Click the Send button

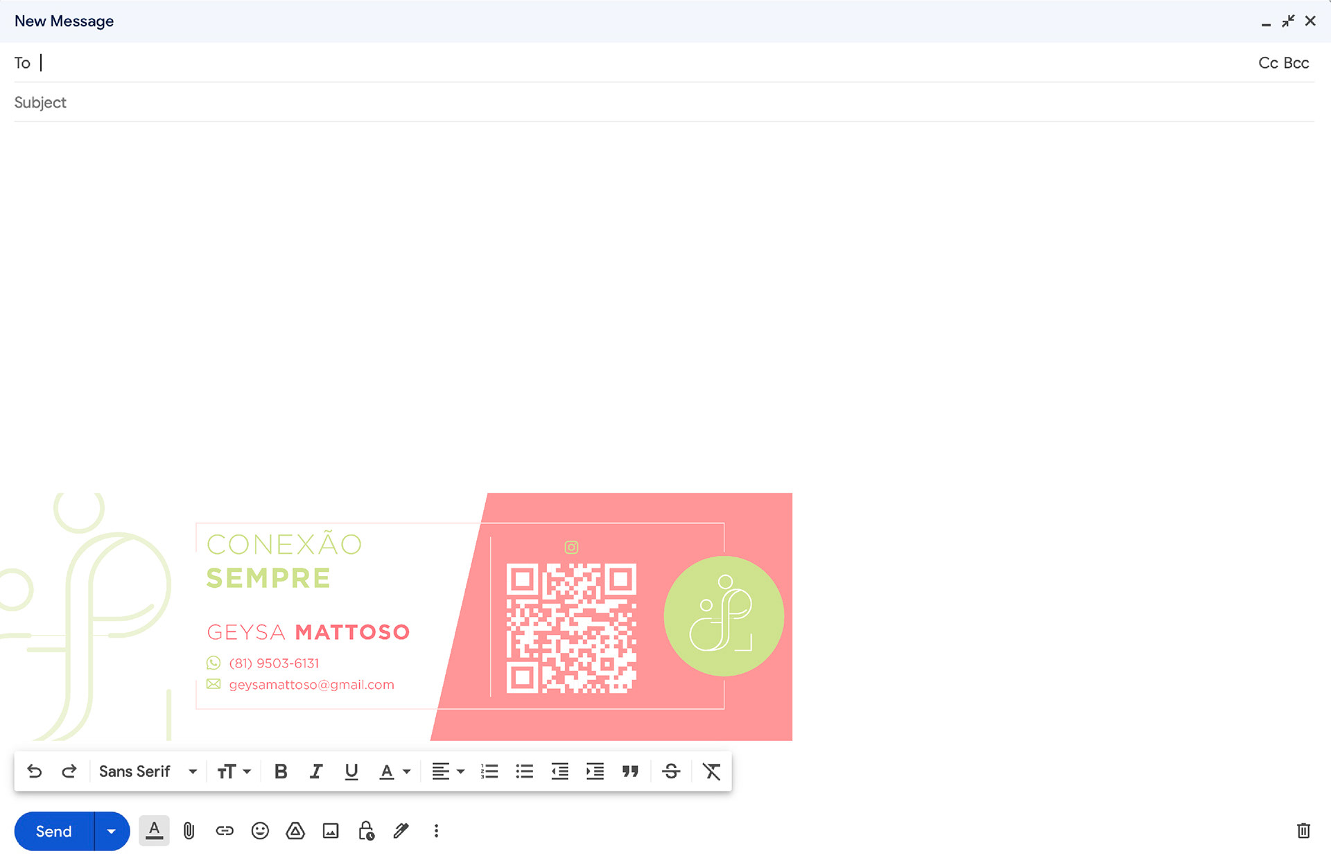[x=54, y=831]
